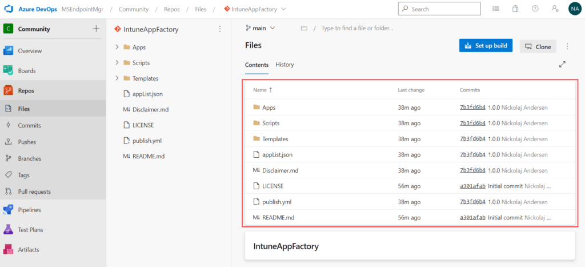Open LICENSE in file list
This screenshot has height=267, width=585.
coord(273,186)
